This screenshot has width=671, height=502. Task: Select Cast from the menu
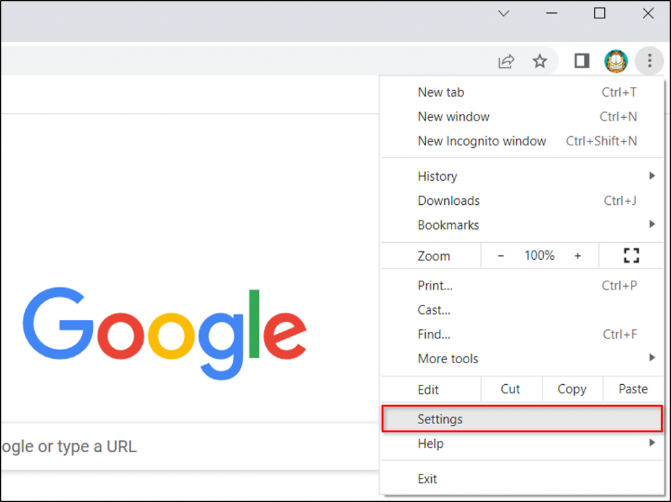pyautogui.click(x=433, y=310)
